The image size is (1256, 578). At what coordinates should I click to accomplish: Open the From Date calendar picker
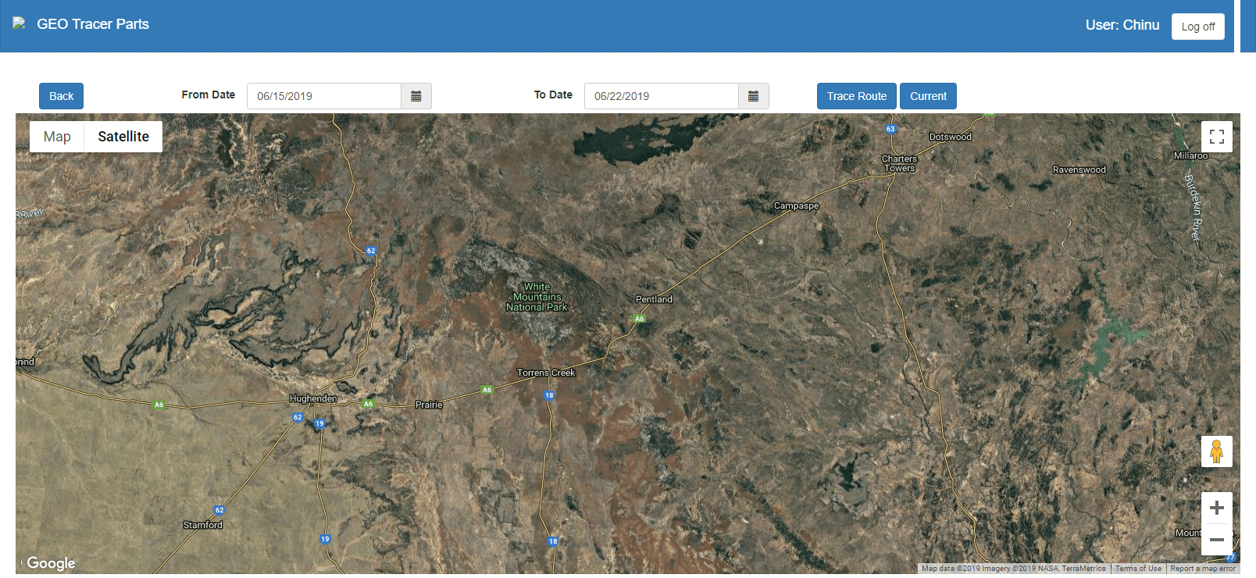click(416, 96)
